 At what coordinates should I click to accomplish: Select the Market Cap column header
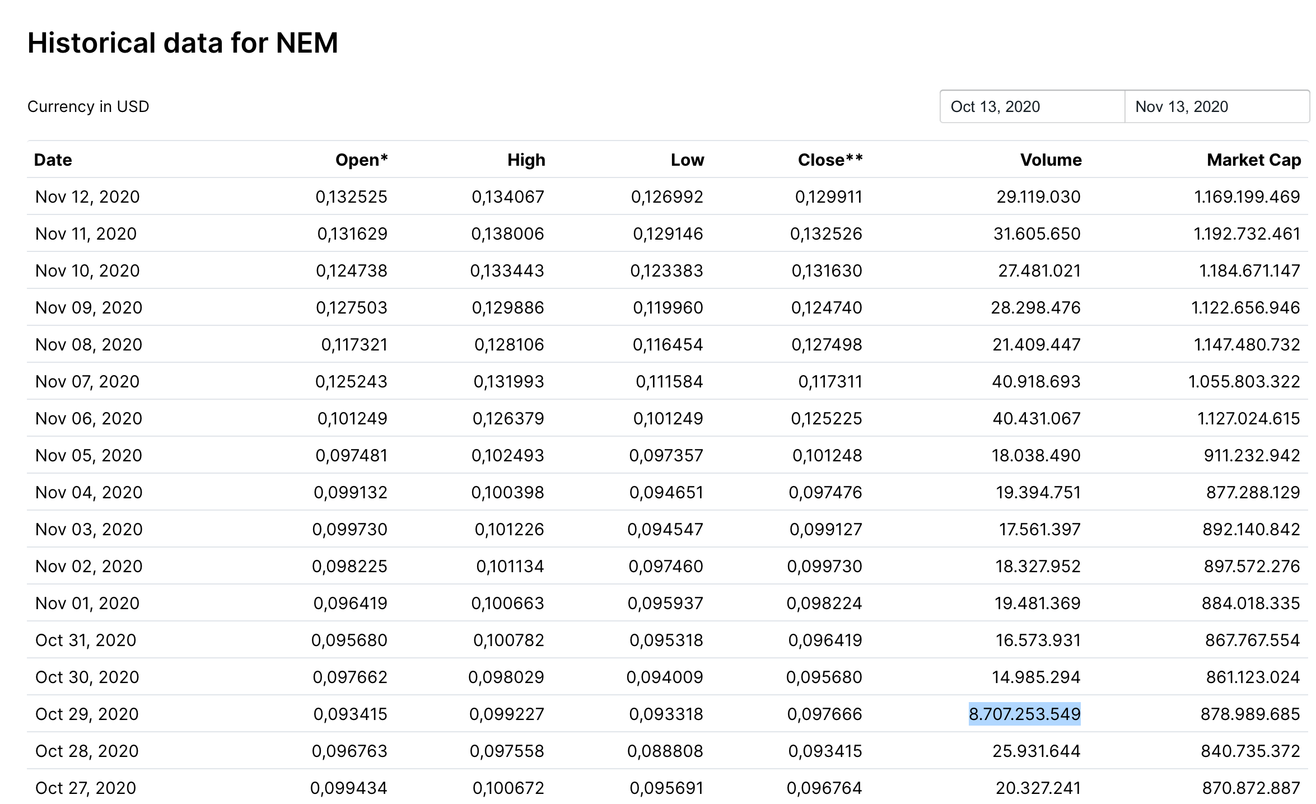click(x=1253, y=160)
